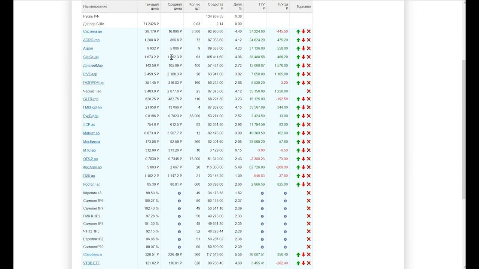Click the red sell arrow for Сбербанк-п
This screenshot has height=269, width=479.
pyautogui.click(x=303, y=255)
